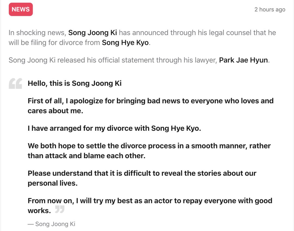Viewport: 294px width, 231px height.
Task: Open bold Song Joong Ki link in first sentence
Action: (93, 33)
